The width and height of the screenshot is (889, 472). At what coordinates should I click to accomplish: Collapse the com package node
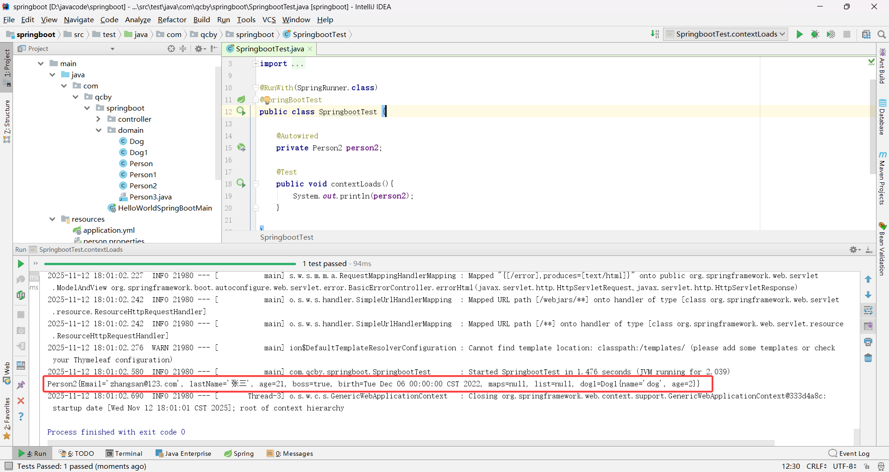(x=64, y=86)
